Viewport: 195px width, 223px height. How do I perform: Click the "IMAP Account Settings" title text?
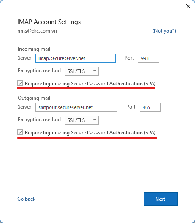[x=49, y=22]
